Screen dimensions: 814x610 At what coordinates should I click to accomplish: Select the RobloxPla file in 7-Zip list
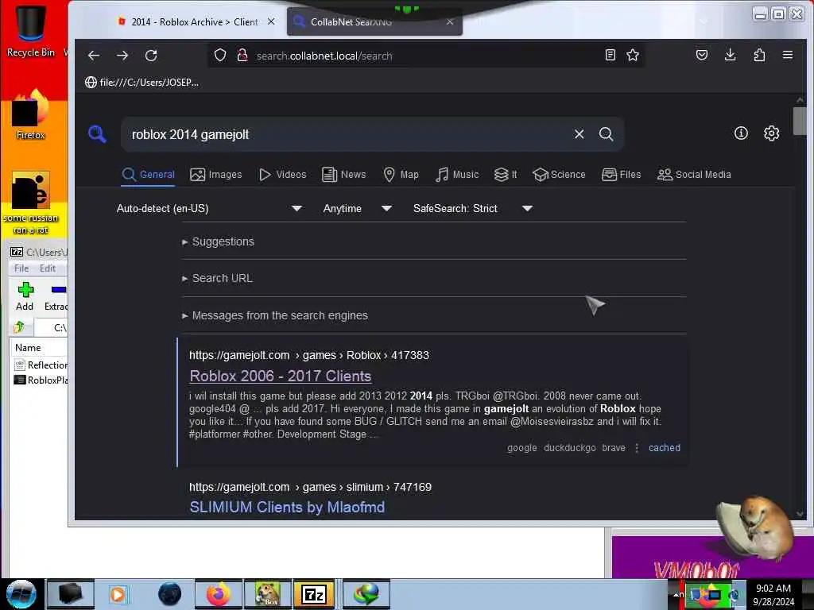41,380
